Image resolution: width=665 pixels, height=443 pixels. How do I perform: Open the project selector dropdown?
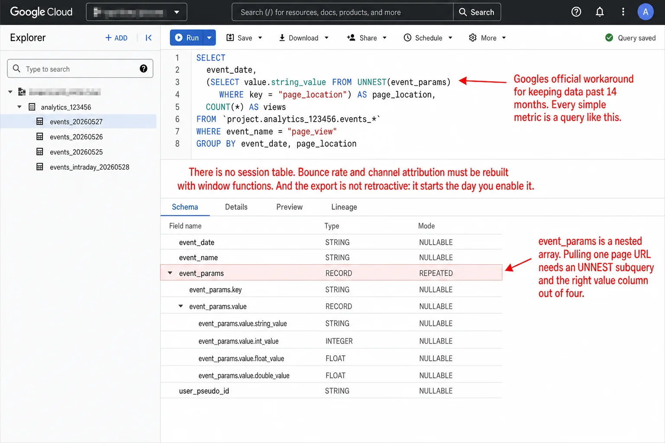[x=136, y=12]
